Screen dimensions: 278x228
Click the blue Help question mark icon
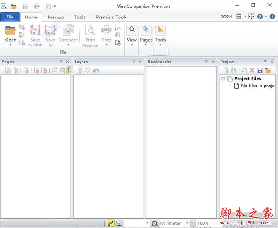tap(260, 17)
